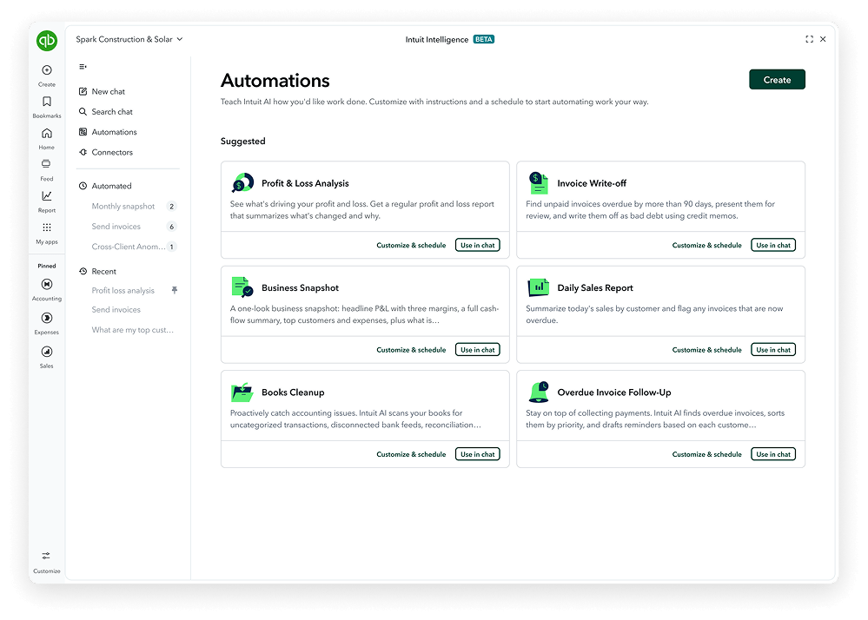Close the Intuit Intelligence panel
The width and height of the screenshot is (868, 620).
(x=823, y=39)
